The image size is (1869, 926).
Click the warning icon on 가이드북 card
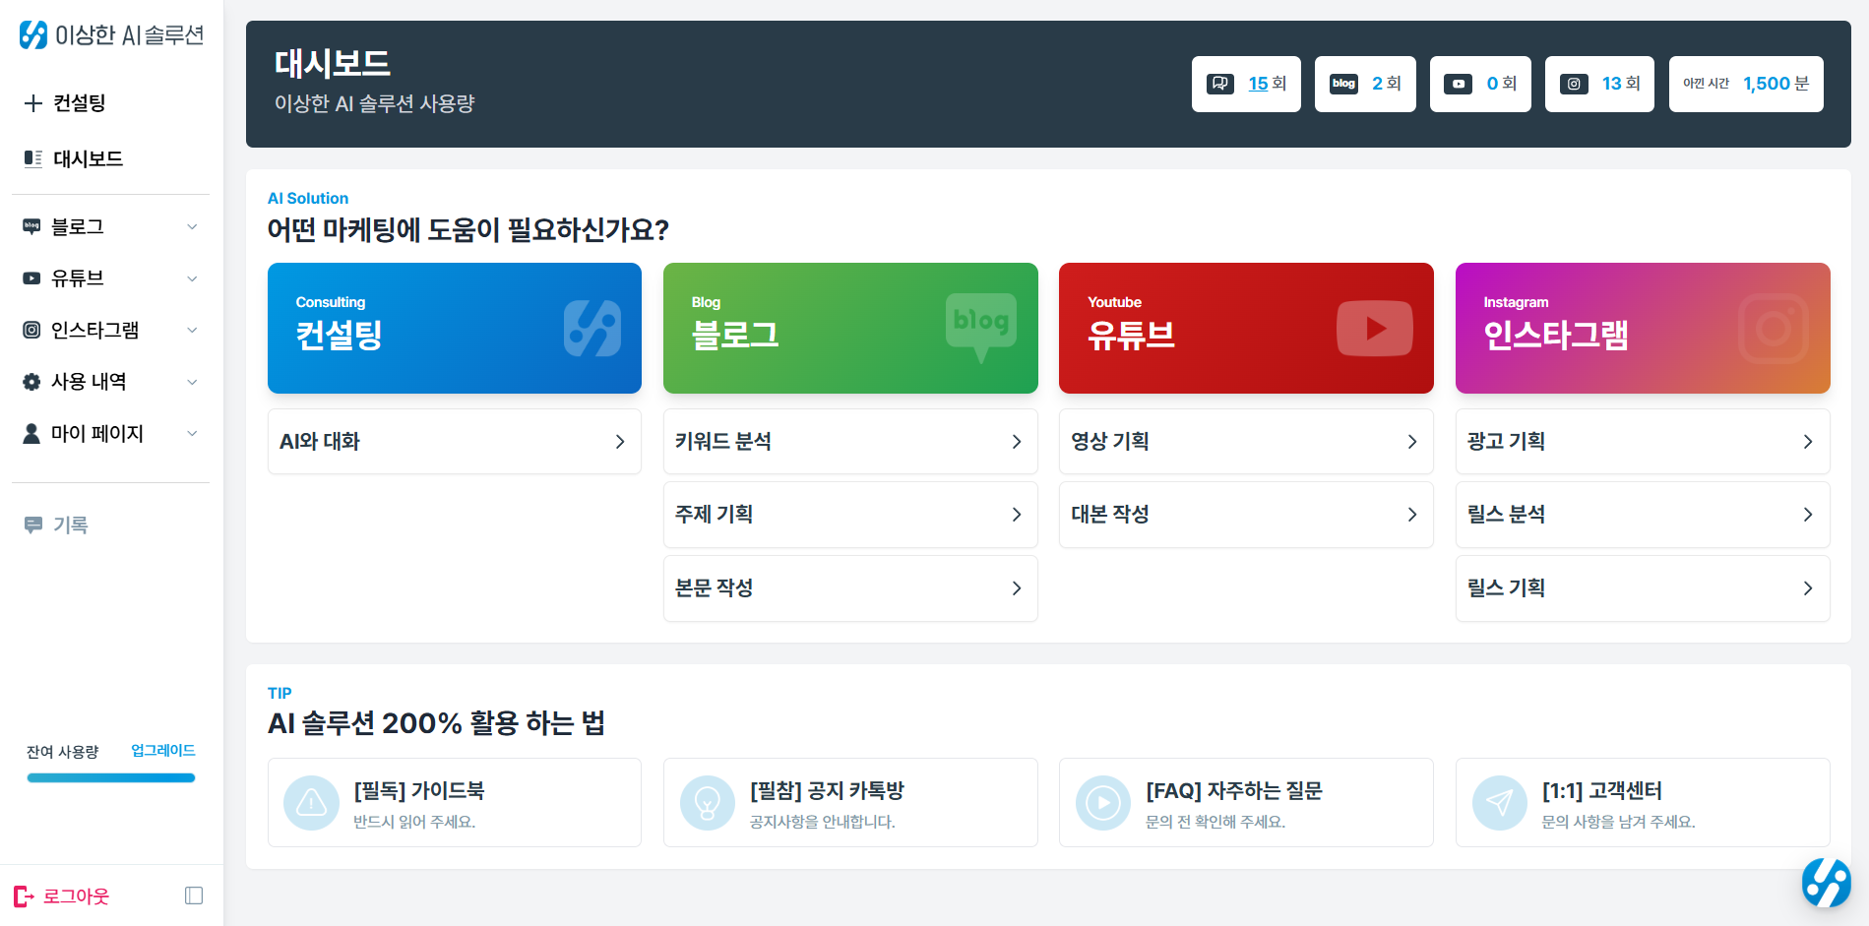(311, 803)
